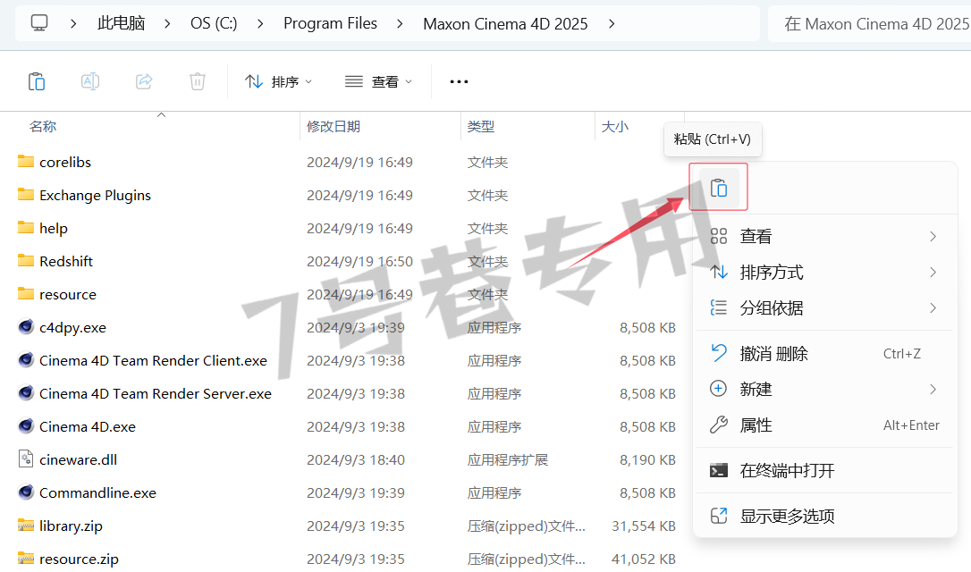Expand the chevron after Program Files in breadcrumb
The height and width of the screenshot is (572, 971).
(400, 23)
